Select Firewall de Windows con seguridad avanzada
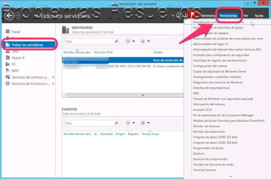 click(x=223, y=99)
